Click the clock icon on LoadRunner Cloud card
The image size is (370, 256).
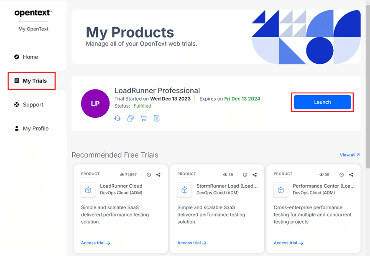[x=149, y=175]
